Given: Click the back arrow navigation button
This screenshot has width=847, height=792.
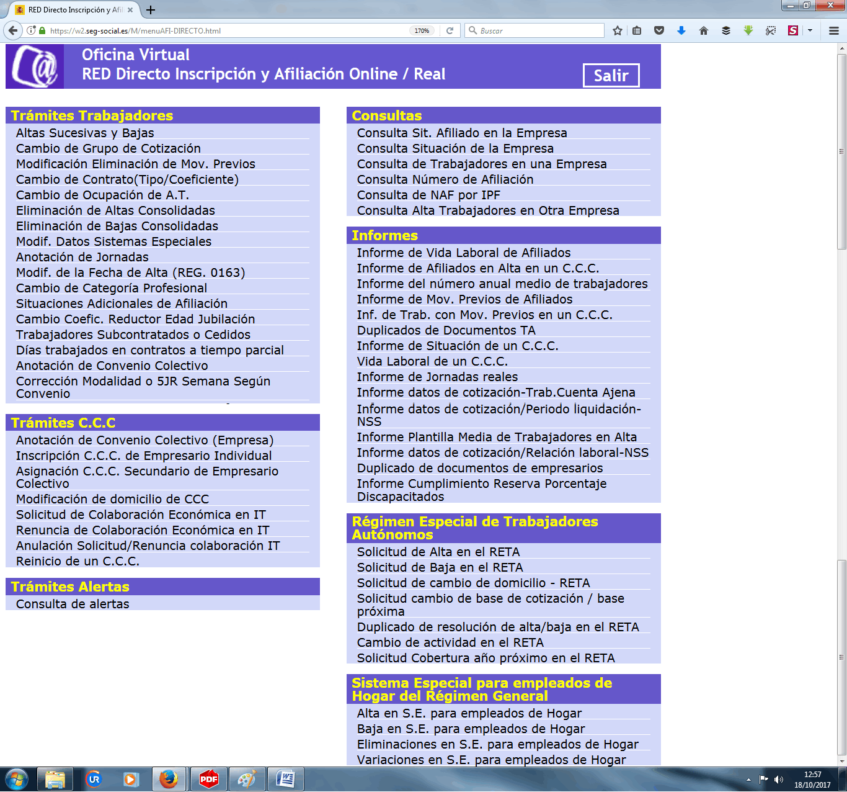Looking at the screenshot, I should [12, 30].
